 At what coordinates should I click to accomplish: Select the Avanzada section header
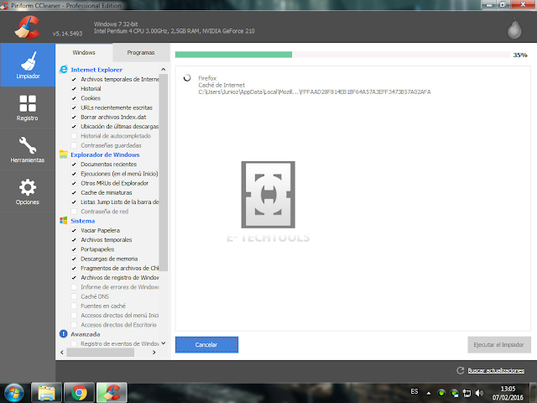(86, 334)
